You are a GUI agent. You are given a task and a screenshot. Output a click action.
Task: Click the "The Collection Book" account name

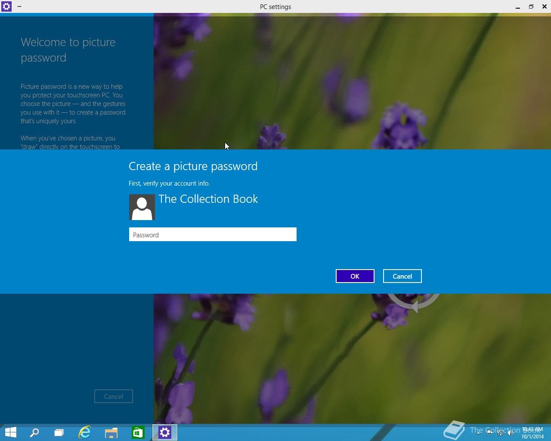tap(208, 199)
